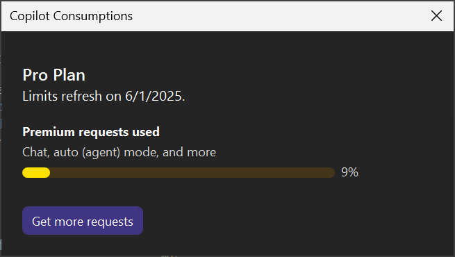
Task: Click the words and more in description
Action: point(189,152)
